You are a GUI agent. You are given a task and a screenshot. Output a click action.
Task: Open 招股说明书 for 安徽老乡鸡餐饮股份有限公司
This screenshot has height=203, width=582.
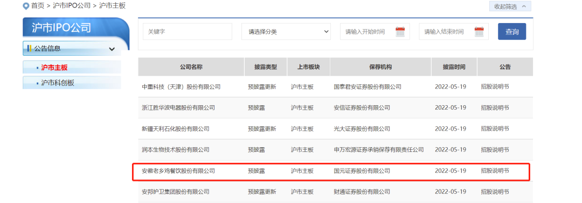click(x=495, y=171)
